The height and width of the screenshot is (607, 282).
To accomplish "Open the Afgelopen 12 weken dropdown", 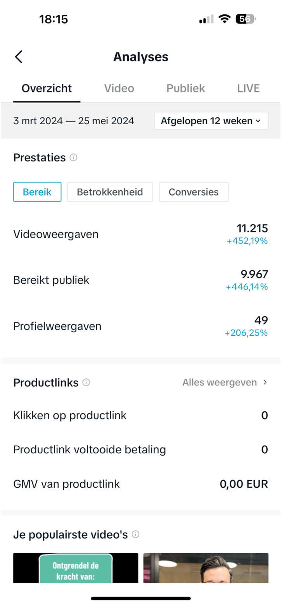I will point(211,121).
